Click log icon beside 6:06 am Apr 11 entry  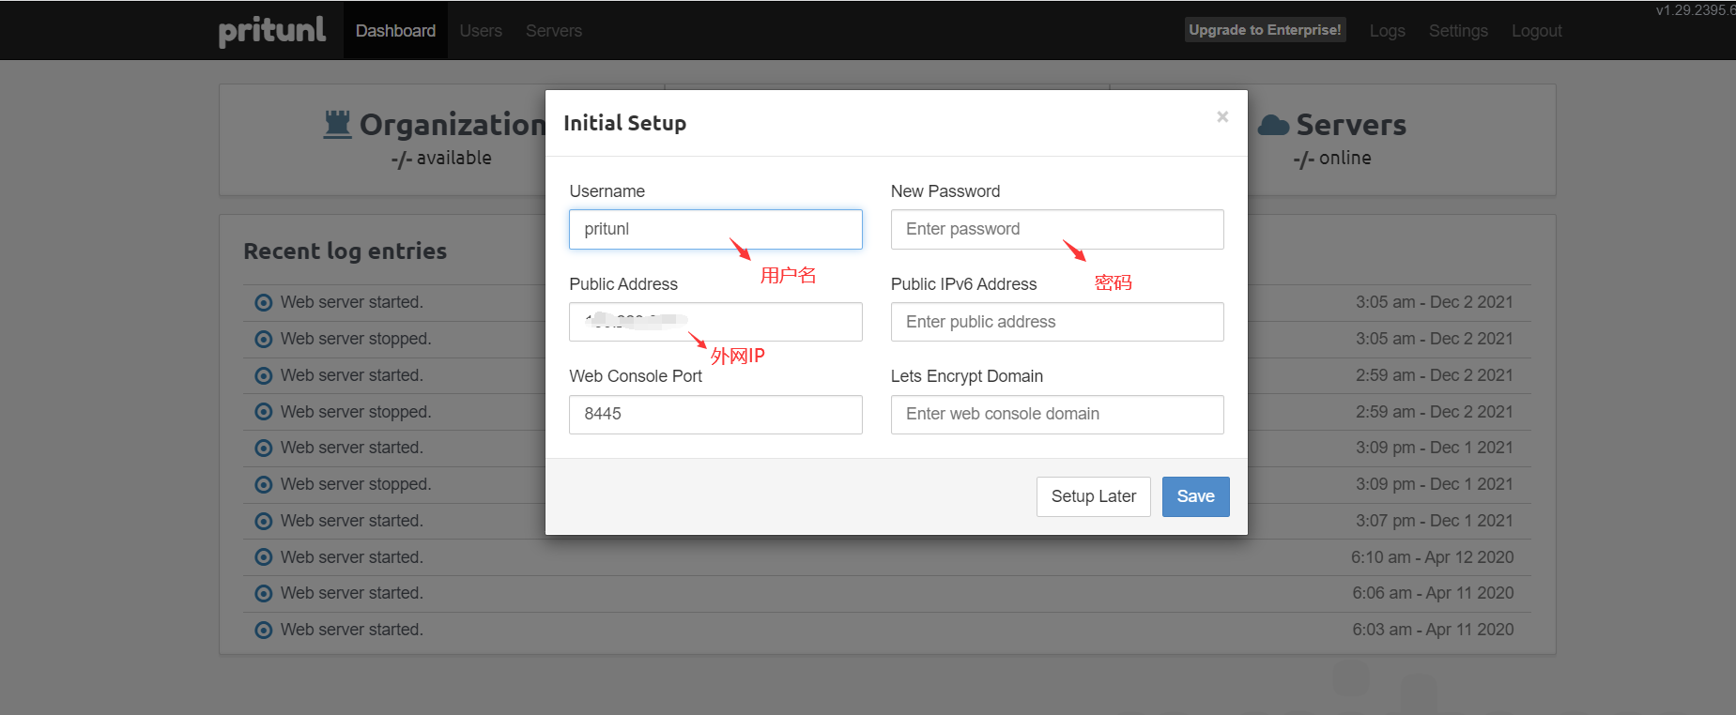click(264, 593)
